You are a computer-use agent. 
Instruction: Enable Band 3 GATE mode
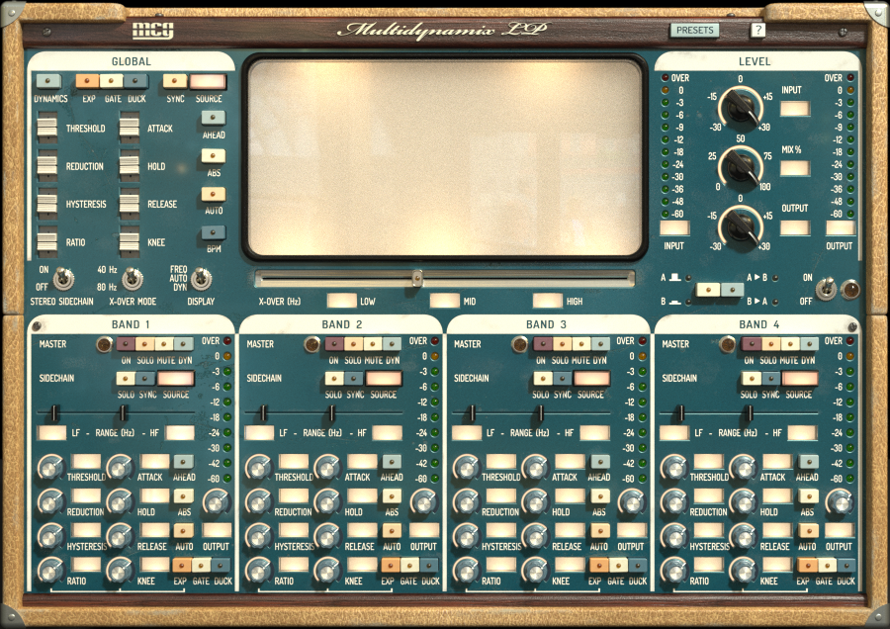pyautogui.click(x=617, y=565)
